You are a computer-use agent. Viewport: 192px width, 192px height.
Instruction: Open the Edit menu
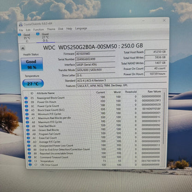pos(28,30)
